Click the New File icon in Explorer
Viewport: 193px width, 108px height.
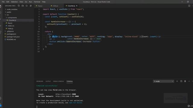[19, 6]
